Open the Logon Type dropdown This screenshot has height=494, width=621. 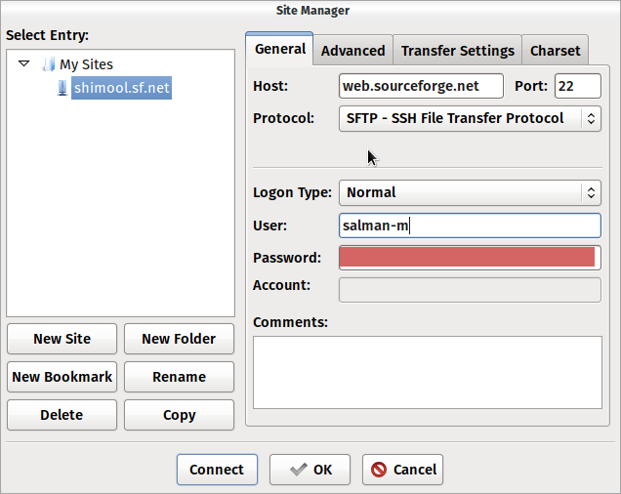(470, 192)
